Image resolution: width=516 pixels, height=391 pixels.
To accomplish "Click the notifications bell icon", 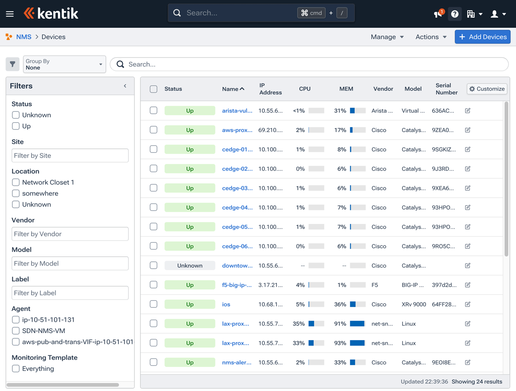I will coord(437,14).
